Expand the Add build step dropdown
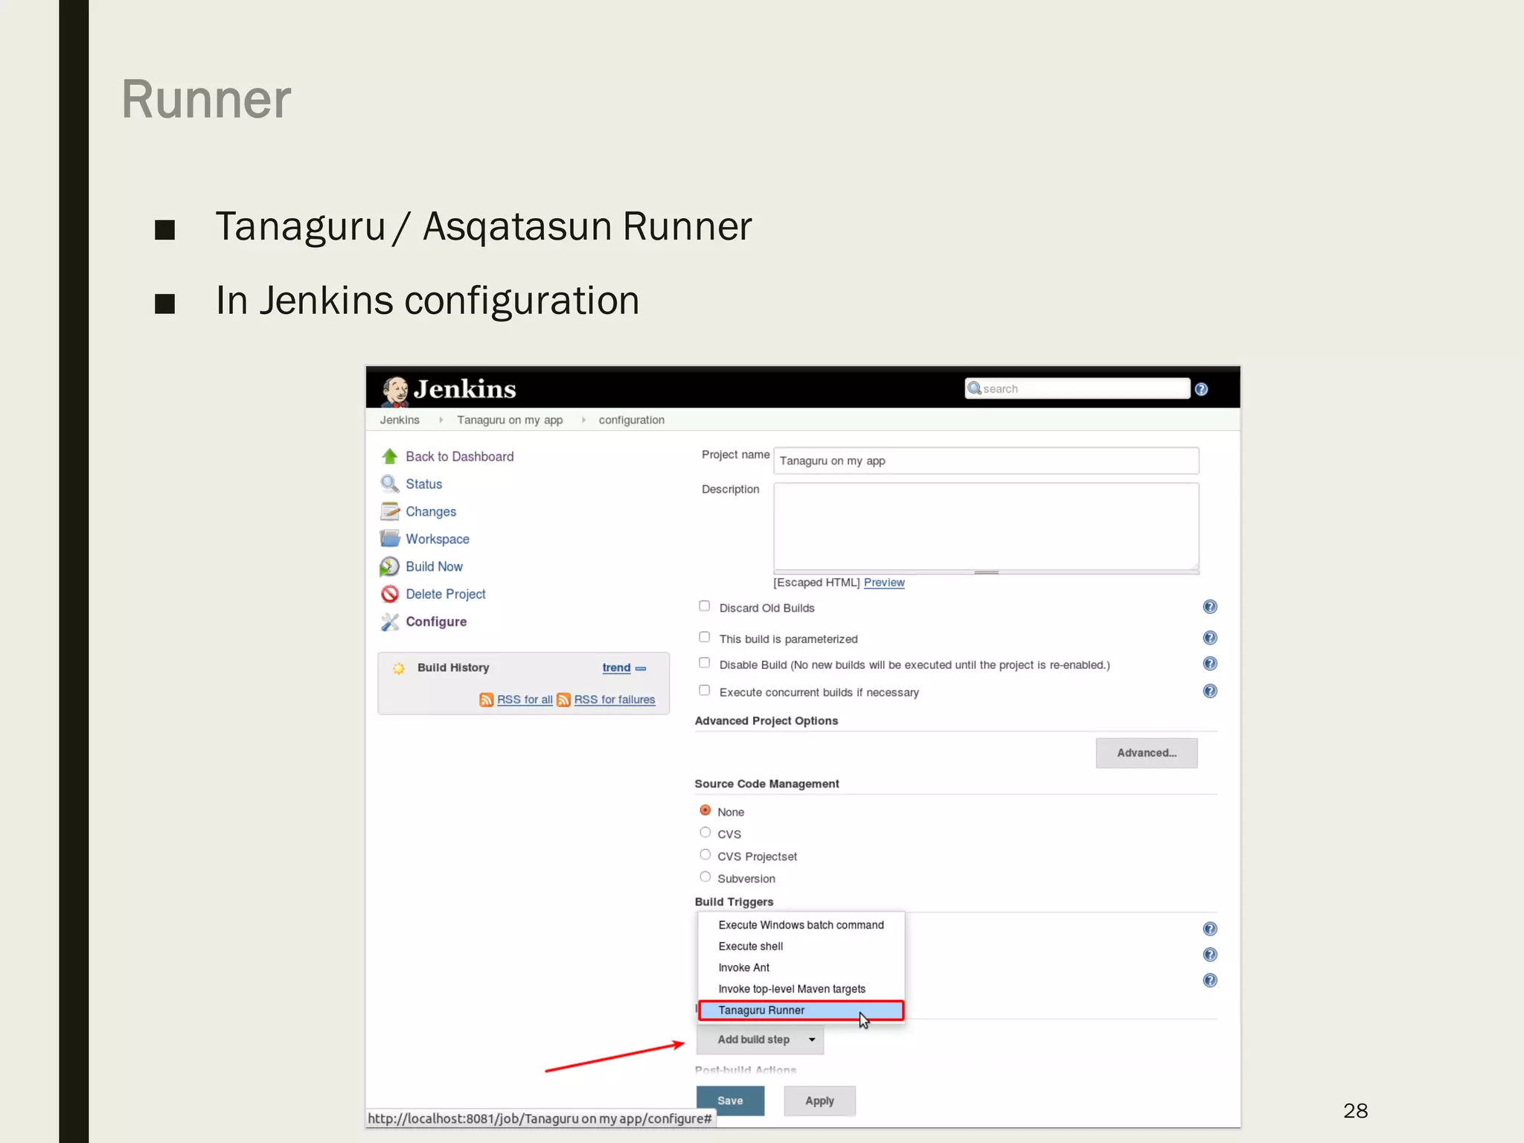The image size is (1524, 1143). [760, 1040]
